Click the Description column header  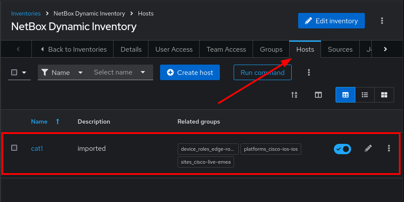(94, 121)
